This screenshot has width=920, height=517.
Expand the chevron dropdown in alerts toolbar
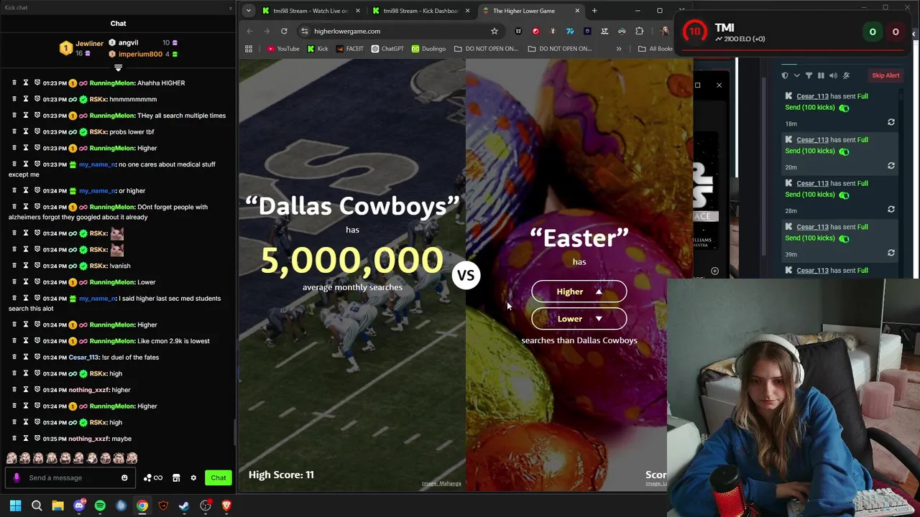click(796, 75)
